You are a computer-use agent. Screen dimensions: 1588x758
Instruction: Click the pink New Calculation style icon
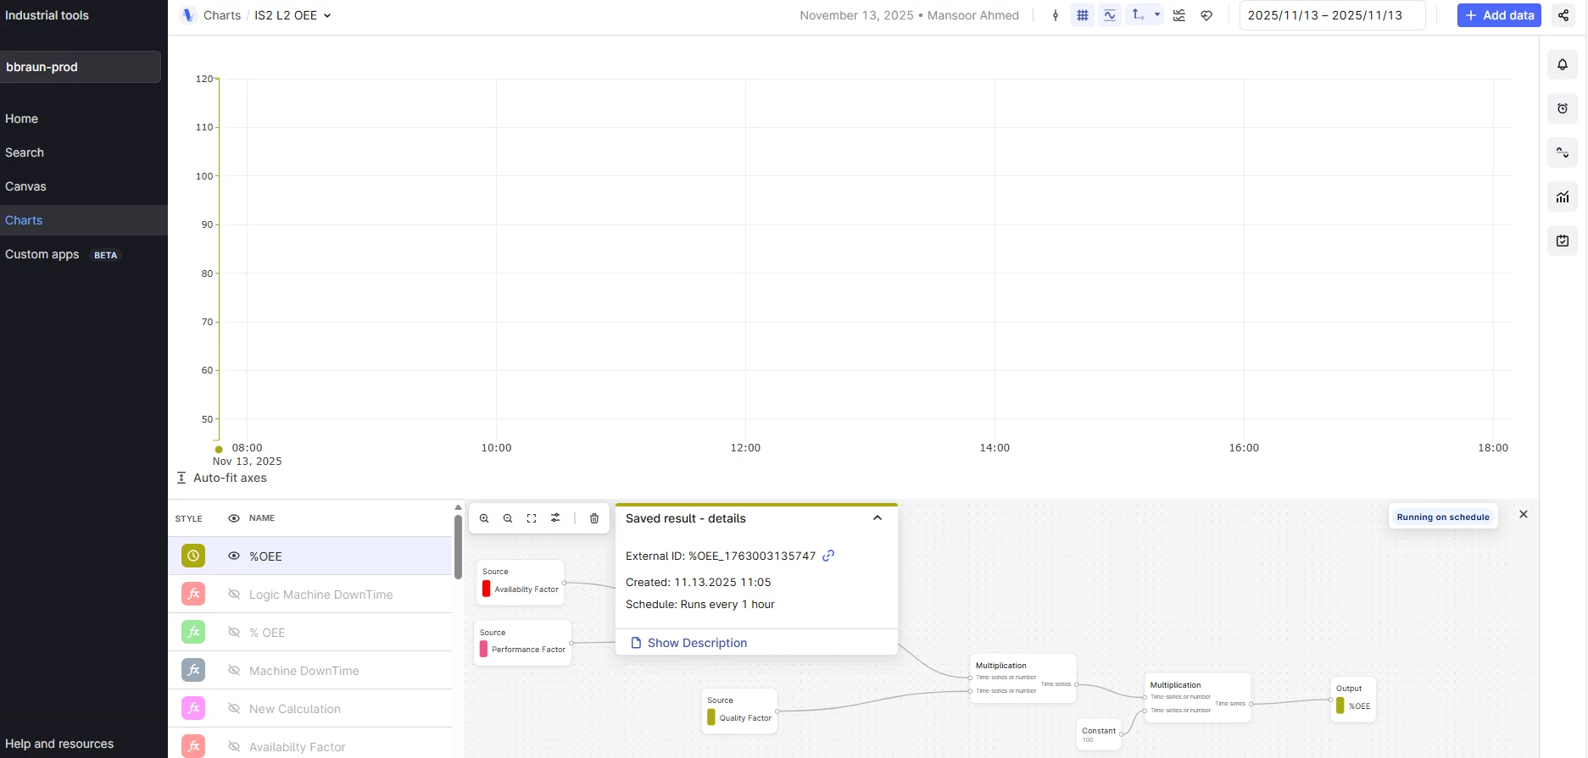point(193,708)
